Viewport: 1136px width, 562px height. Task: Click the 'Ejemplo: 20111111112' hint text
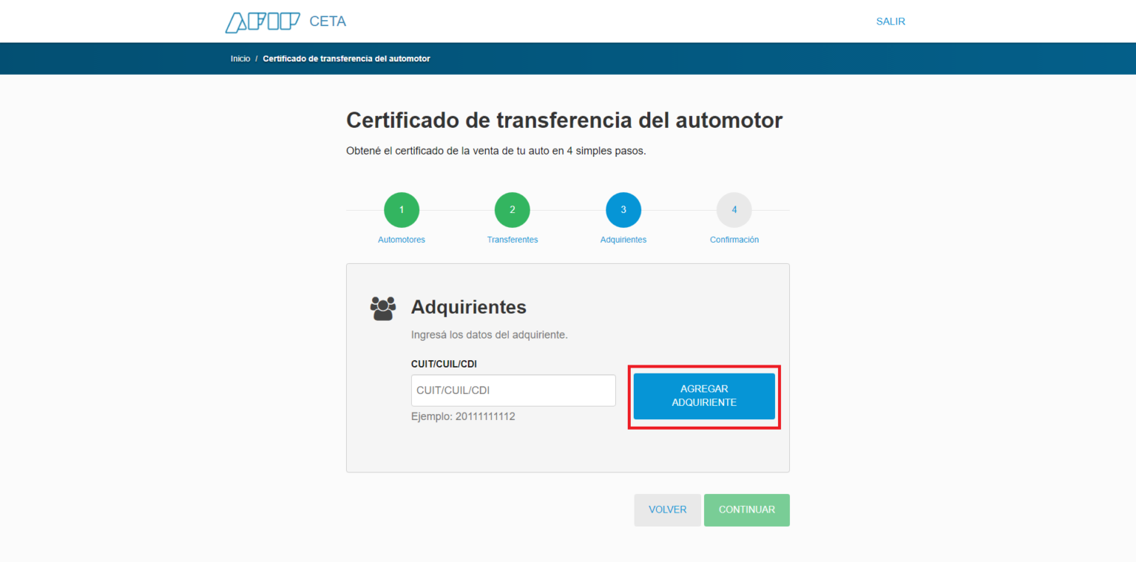pos(463,416)
